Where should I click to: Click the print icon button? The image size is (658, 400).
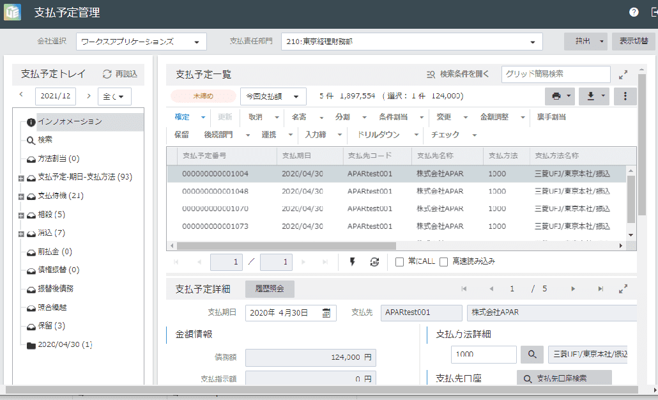(556, 96)
